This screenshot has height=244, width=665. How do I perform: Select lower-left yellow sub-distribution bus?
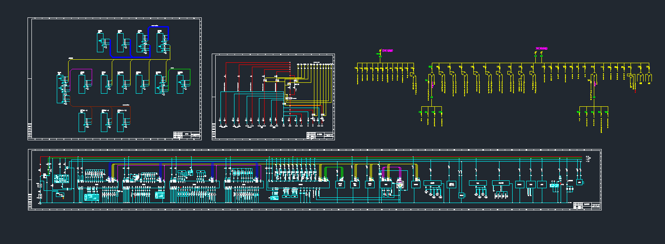pyautogui.click(x=431, y=107)
